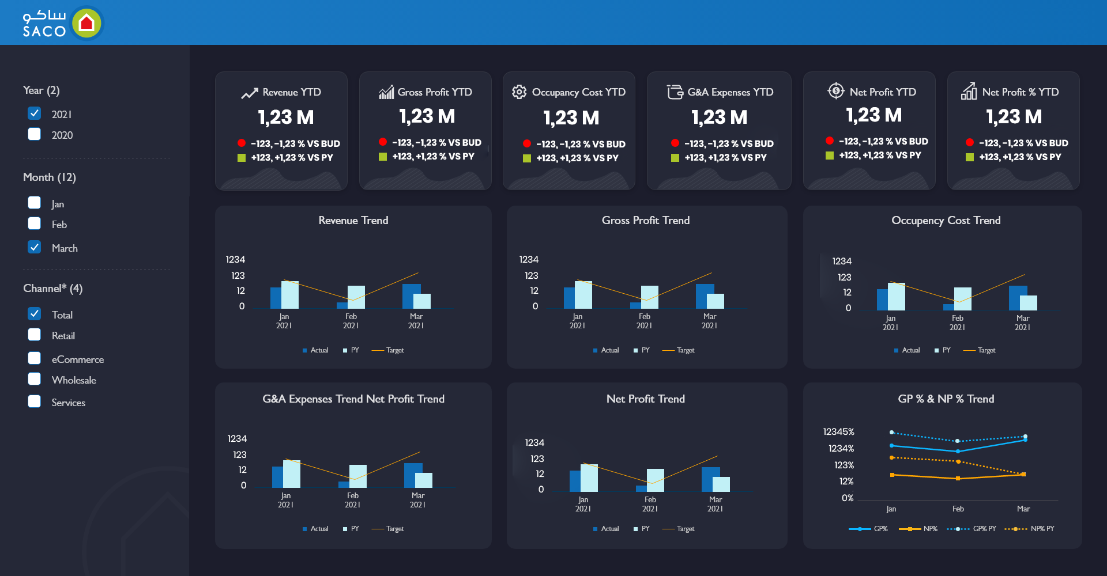Click the Revenue YTD 1,23 M value

pyautogui.click(x=286, y=118)
